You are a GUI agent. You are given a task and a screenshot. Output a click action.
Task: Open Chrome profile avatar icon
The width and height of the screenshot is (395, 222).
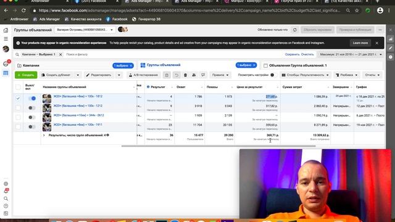pos(380,10)
